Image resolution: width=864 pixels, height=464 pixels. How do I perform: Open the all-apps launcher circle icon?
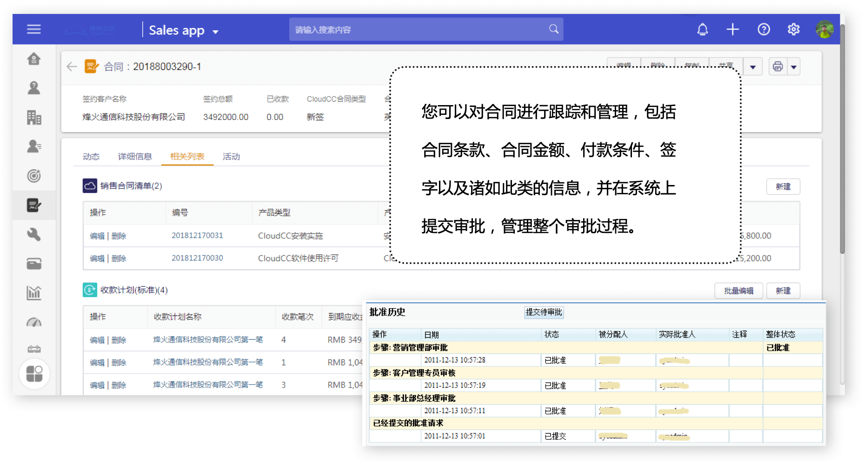point(34,374)
